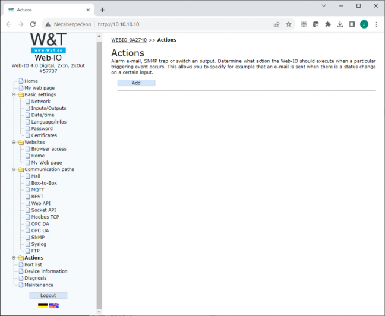Click the not-secure warning icon
The height and width of the screenshot is (316, 385).
(48, 24)
